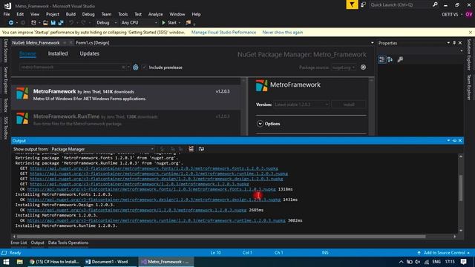Click the Install button for MetroFramework

(349, 105)
